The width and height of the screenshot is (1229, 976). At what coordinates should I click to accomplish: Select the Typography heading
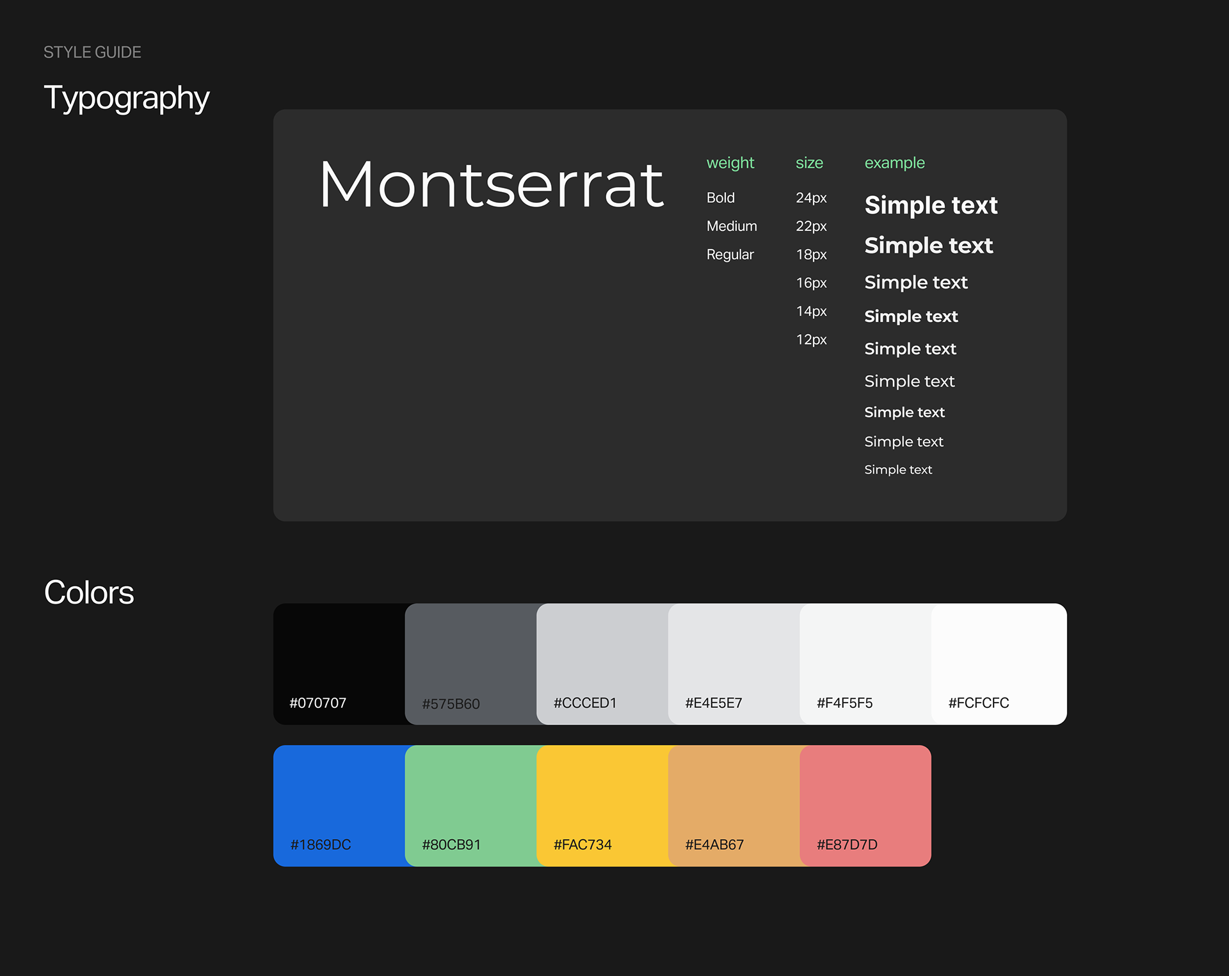[127, 99]
